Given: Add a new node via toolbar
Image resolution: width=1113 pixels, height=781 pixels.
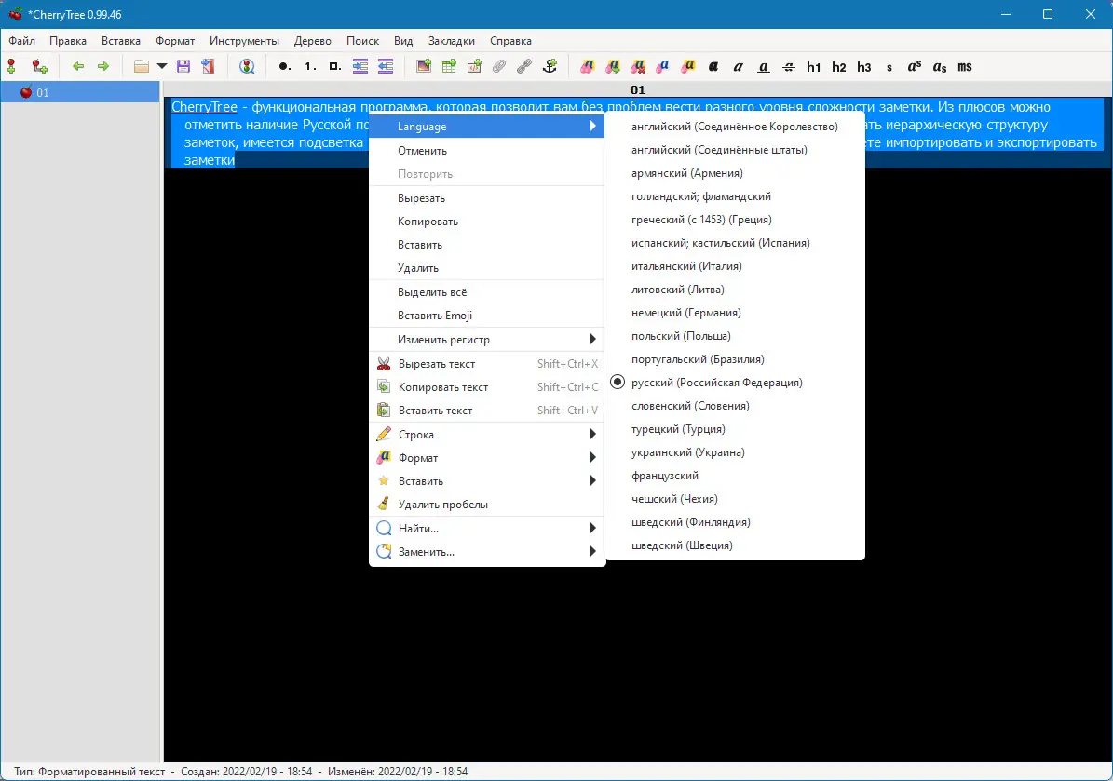Looking at the screenshot, I should click(11, 67).
